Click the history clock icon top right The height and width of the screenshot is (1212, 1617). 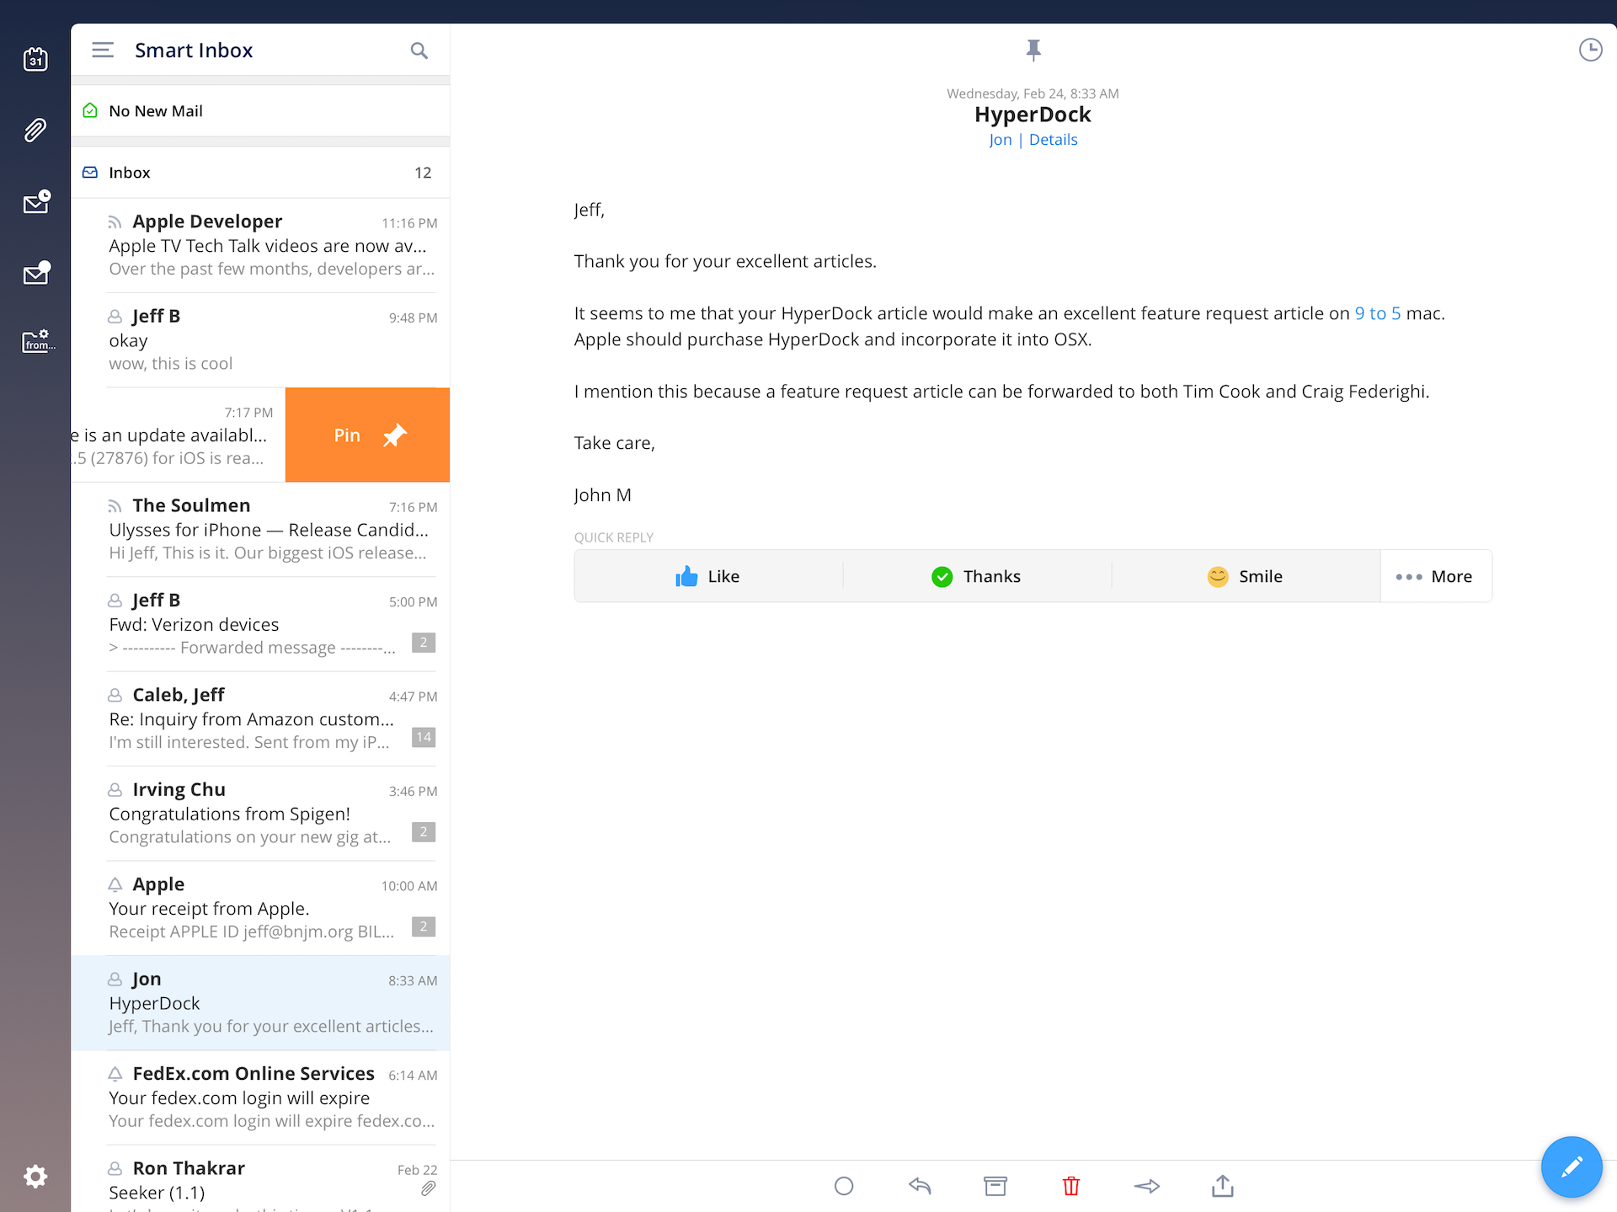click(x=1590, y=50)
